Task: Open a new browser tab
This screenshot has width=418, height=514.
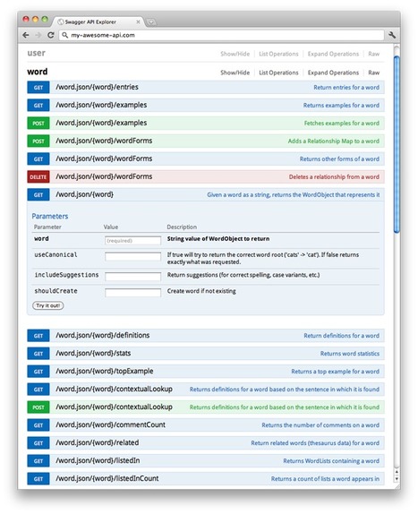Action: tap(151, 22)
